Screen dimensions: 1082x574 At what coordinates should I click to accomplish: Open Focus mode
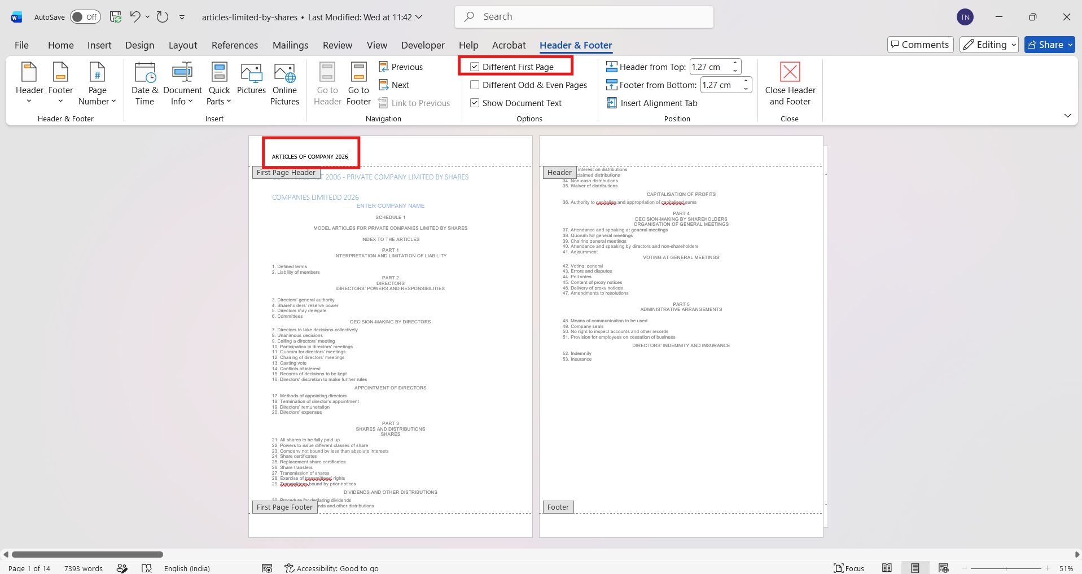(x=849, y=568)
